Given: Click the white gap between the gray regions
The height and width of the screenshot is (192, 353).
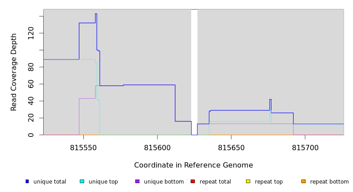Looking at the screenshot, I should [194, 71].
